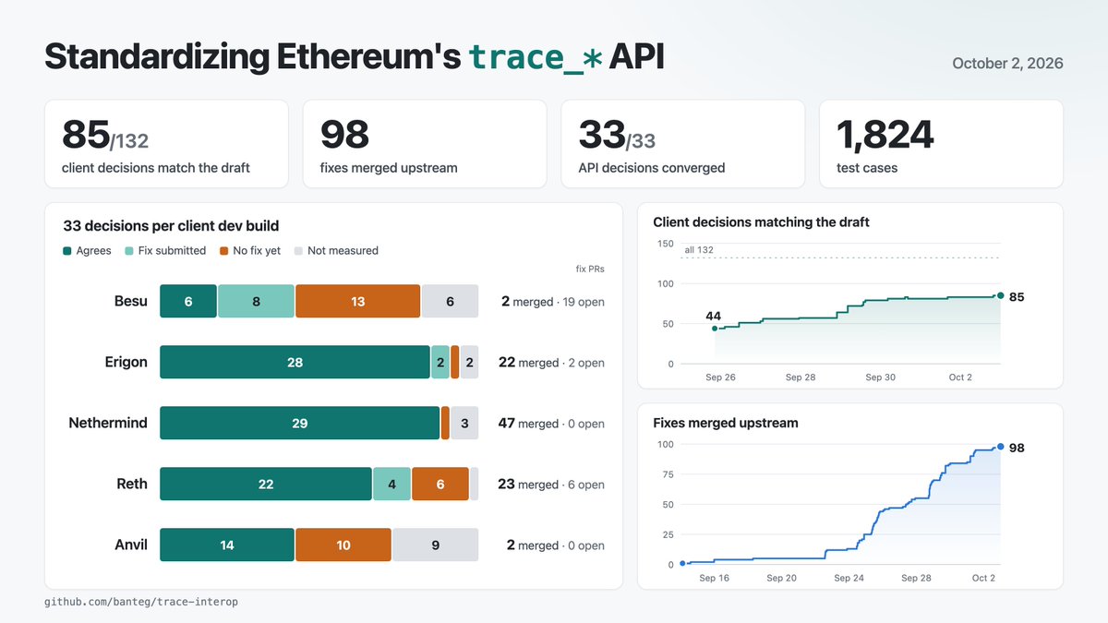1108x623 pixels.
Task: Click the '33 decisions per client dev build' heading
Action: coord(171,225)
